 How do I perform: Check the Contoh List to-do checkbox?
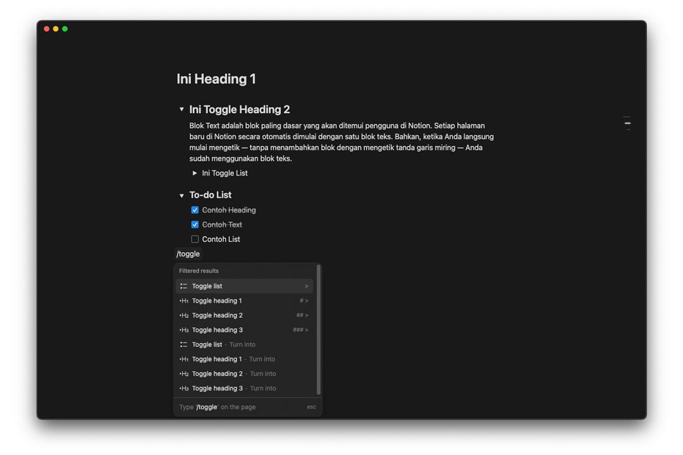(195, 240)
